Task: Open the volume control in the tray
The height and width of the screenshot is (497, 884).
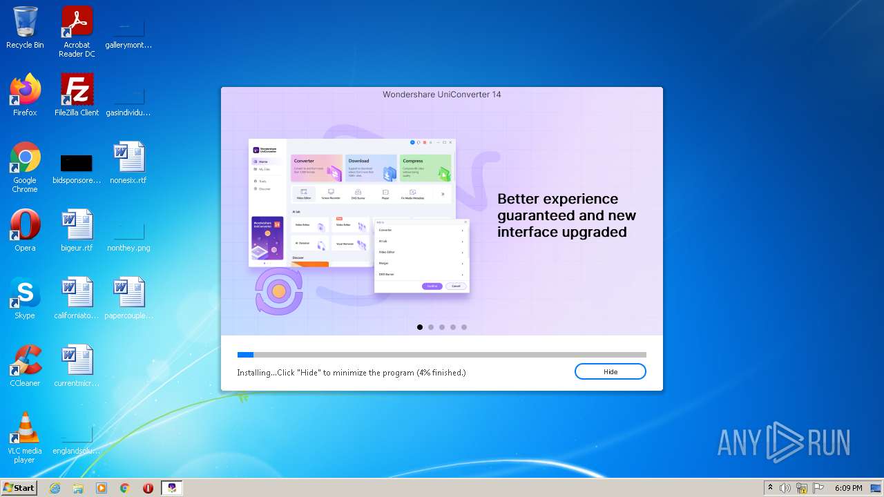Action: click(785, 488)
